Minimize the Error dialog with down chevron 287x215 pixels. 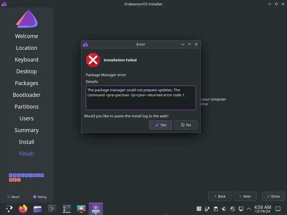[x=182, y=44]
